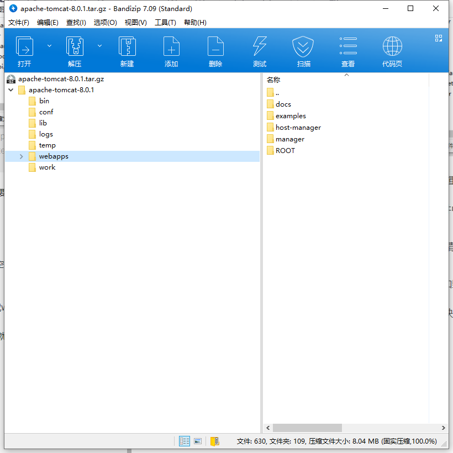453x453 pixels.
Task: Close the Bandizip window
Action: click(x=436, y=8)
